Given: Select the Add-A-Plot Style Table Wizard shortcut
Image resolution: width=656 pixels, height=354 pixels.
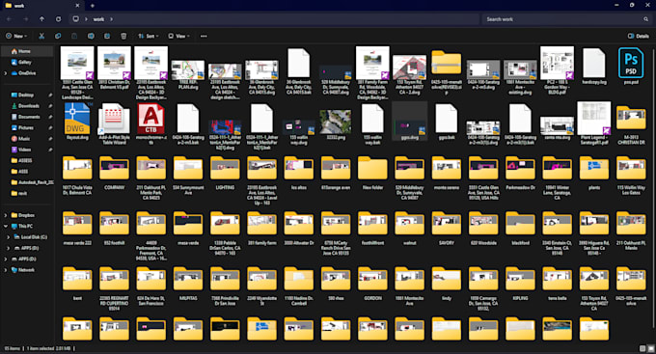Looking at the screenshot, I should tap(114, 119).
